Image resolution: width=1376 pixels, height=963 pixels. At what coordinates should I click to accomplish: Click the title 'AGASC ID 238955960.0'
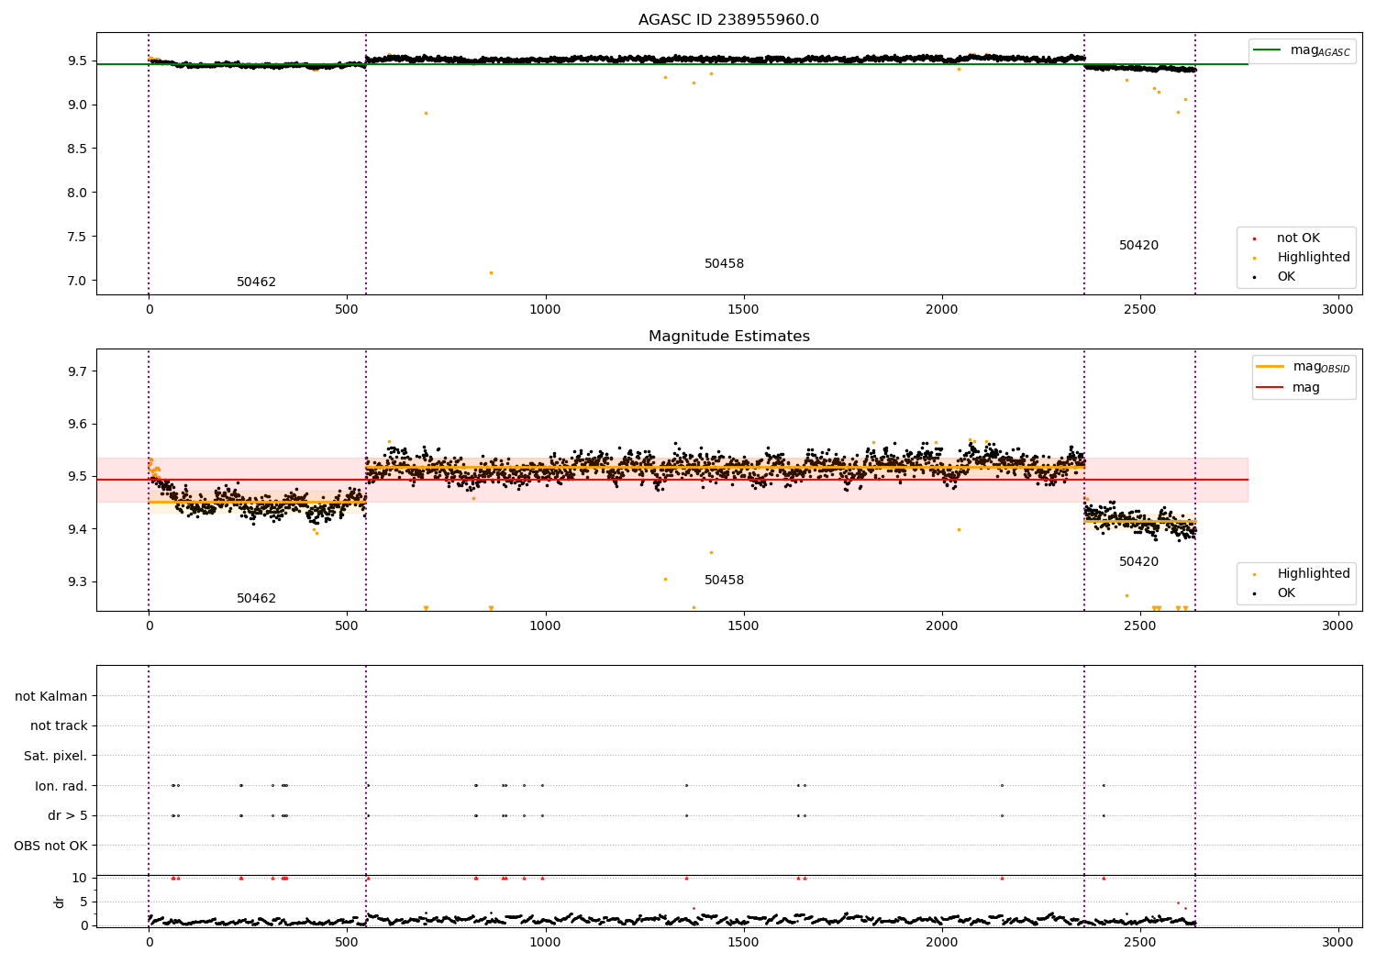click(x=728, y=20)
